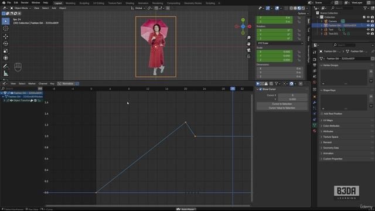Hide Text object with eye icon
Image resolution: width=375 pixels, height=211 pixels.
(368, 30)
